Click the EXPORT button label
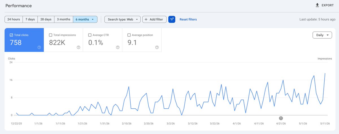Screen dimensions: 339x134 [x=327, y=5]
